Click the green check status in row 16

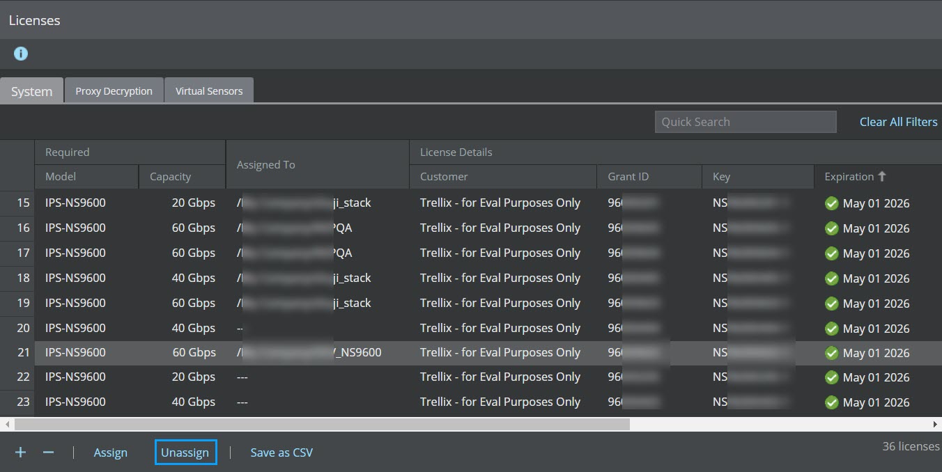pyautogui.click(x=831, y=228)
